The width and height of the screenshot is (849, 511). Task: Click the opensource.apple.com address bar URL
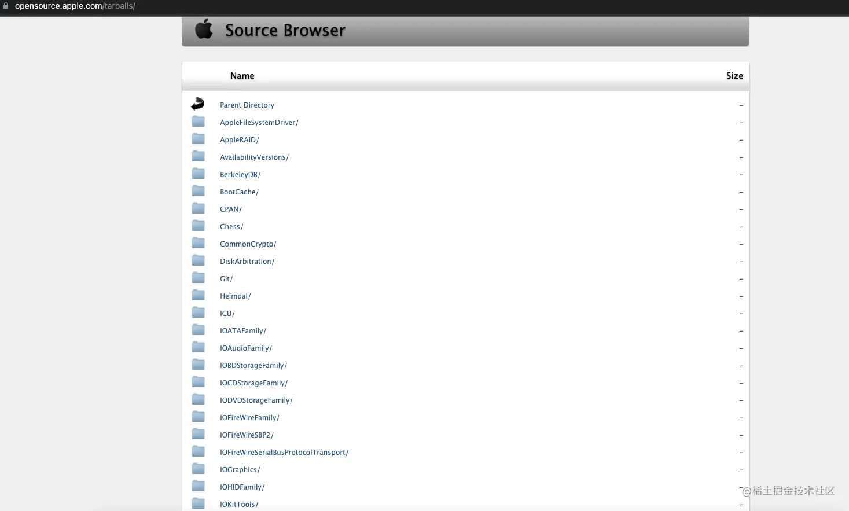75,6
